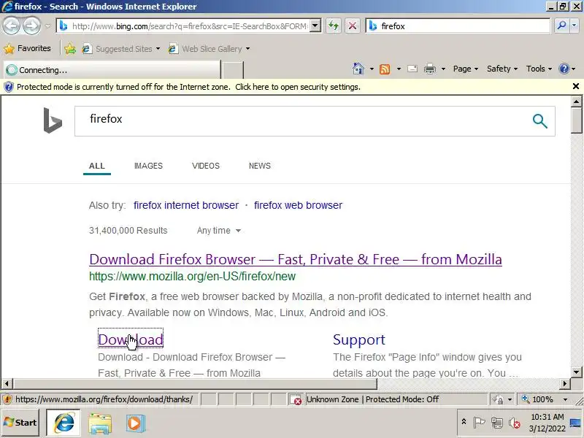Run search with the magnifier button
584x438 pixels.
561,26
